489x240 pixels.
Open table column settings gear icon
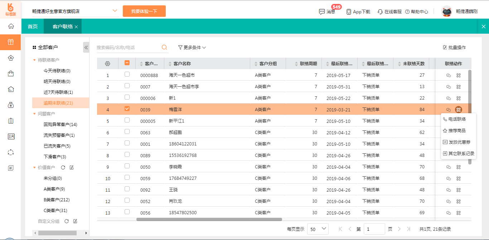tap(107, 64)
